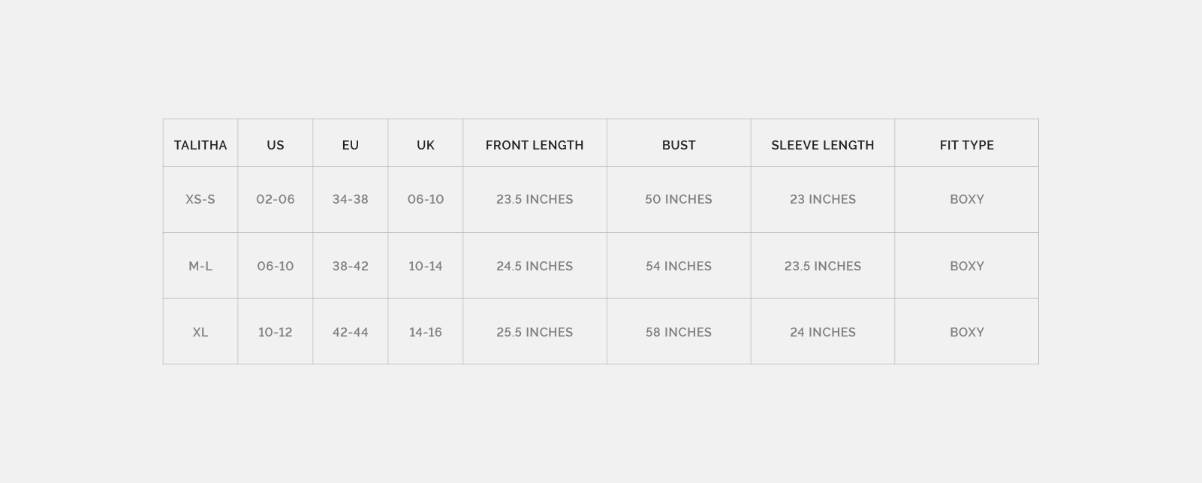Click the 14-16 UK size cell
This screenshot has width=1202, height=483.
tap(426, 332)
